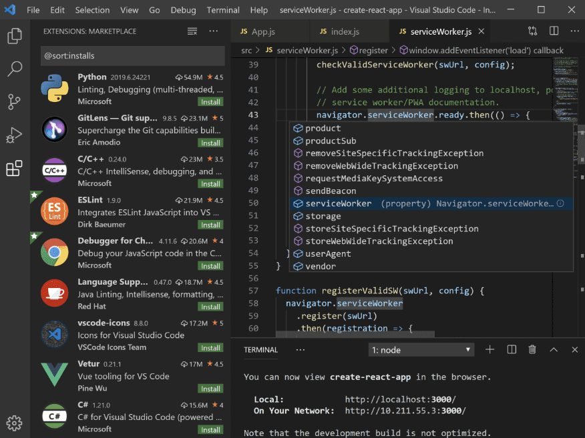Open the Go menu
Viewport: 585px width, 438px height.
click(154, 10)
